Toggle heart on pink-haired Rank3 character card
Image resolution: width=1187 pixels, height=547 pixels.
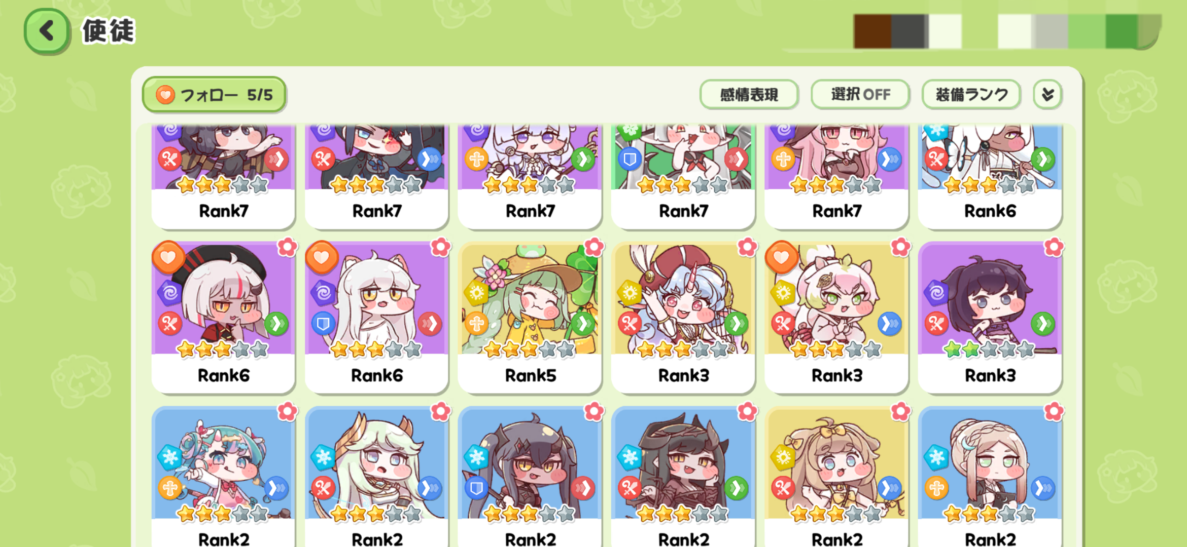point(781,257)
